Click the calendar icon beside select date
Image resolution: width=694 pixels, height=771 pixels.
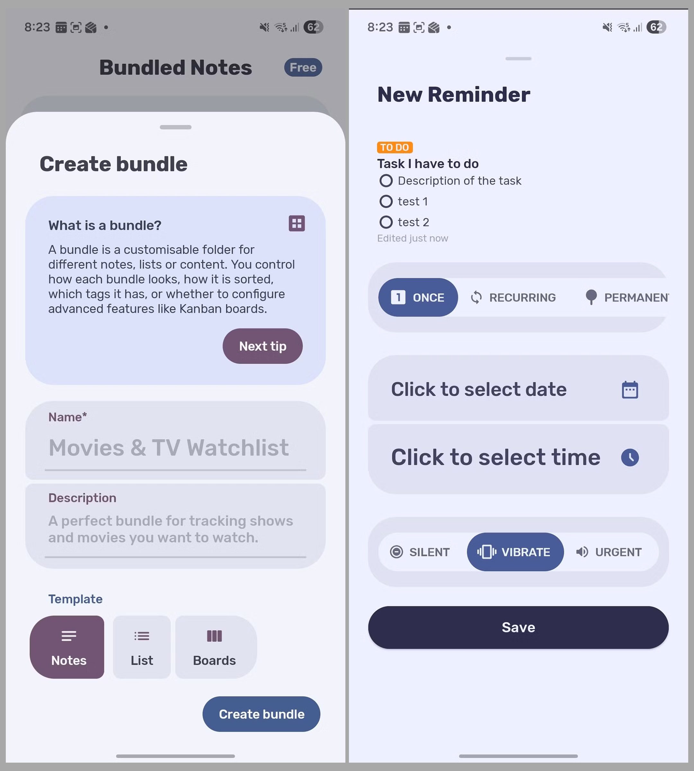point(629,390)
